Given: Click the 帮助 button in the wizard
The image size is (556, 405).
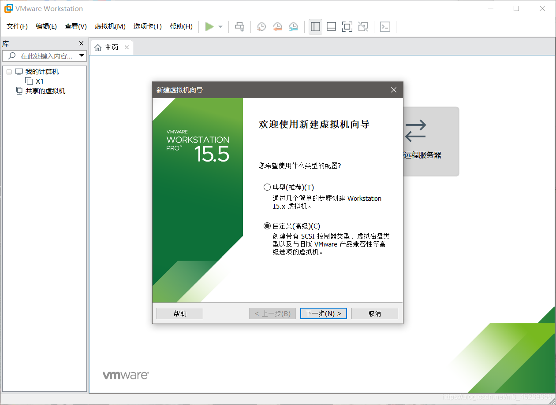Looking at the screenshot, I should [x=180, y=313].
